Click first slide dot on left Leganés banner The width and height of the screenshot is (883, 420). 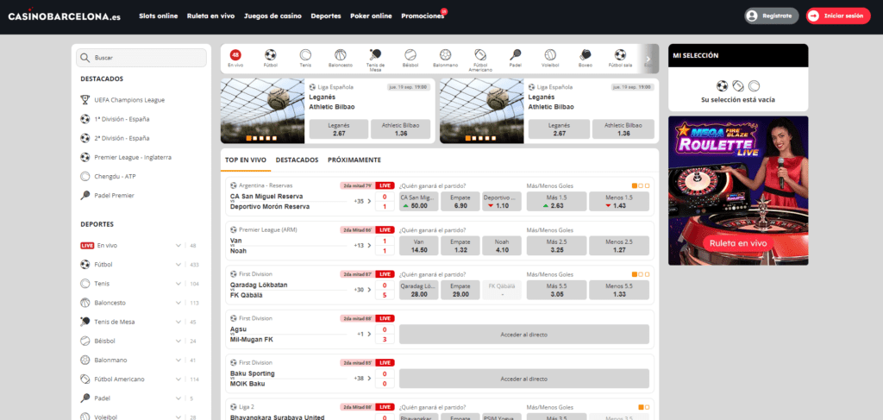248,138
